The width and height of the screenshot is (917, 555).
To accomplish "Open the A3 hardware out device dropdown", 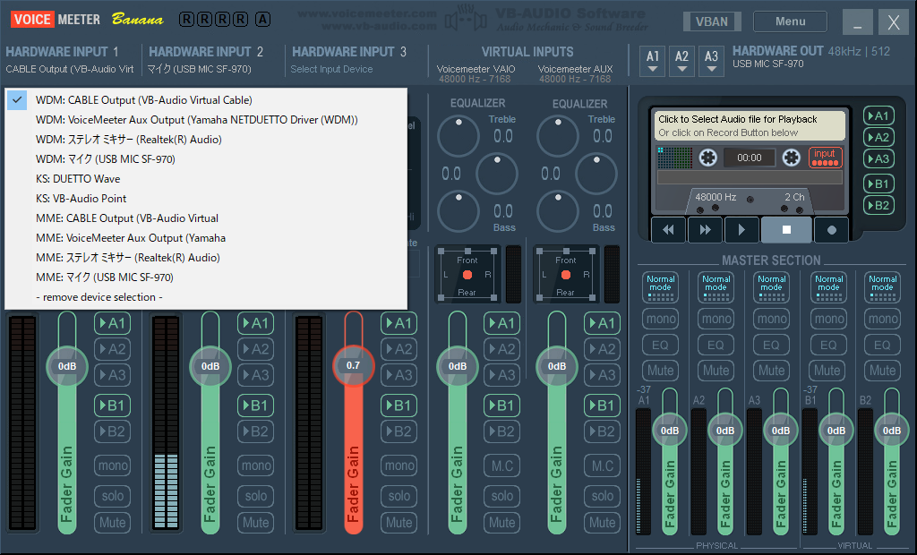I will [x=711, y=62].
